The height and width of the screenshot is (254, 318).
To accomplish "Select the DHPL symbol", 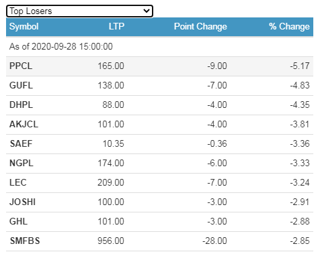I will pos(21,105).
